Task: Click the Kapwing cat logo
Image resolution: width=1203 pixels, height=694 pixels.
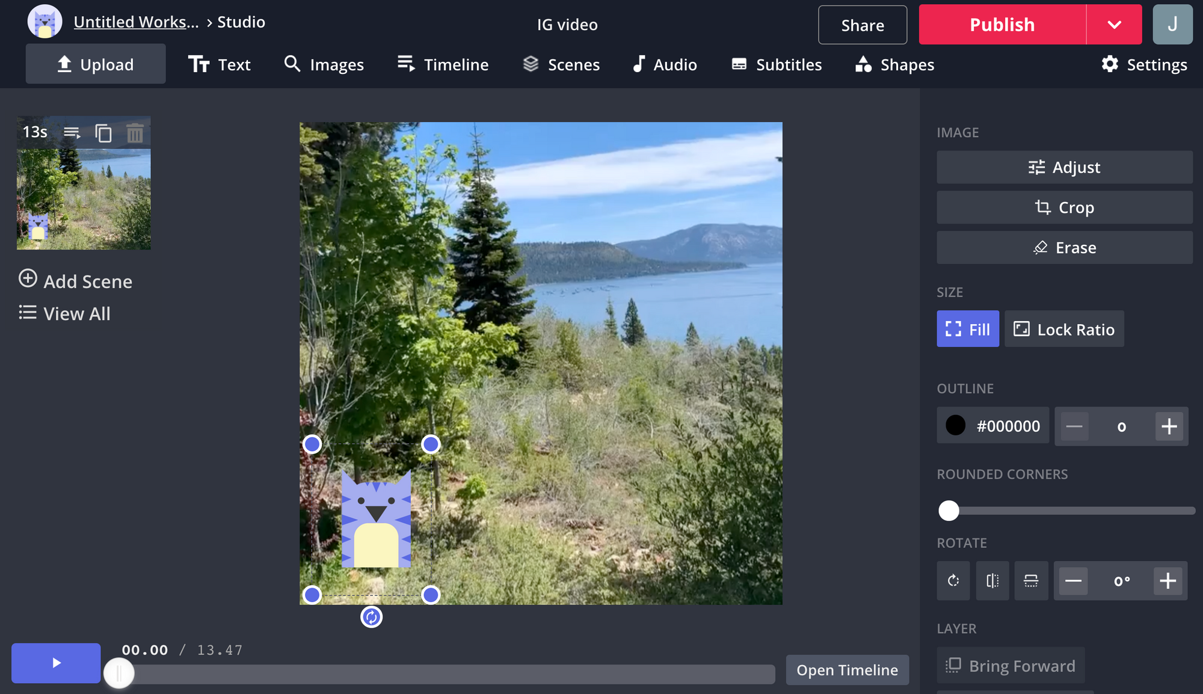Action: click(45, 22)
